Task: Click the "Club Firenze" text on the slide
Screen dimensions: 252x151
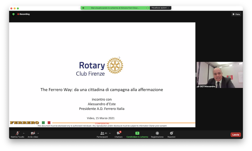Action: [x=90, y=74]
